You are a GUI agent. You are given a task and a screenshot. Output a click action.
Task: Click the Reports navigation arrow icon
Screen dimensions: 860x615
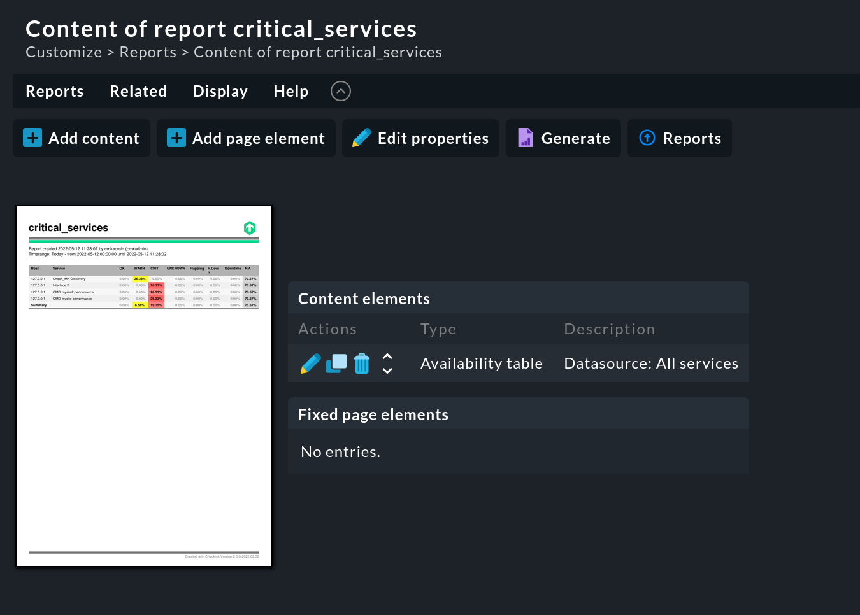[x=647, y=138]
